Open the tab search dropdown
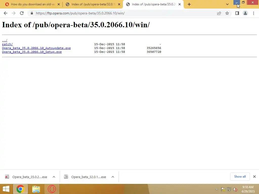This screenshot has width=259, height=194. 227,4
